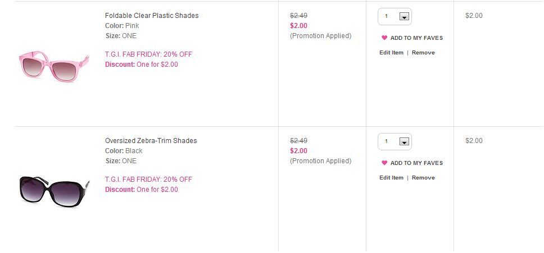Click T.G.I. FAB FRIDAY promo on pink shades
The width and height of the screenshot is (544, 253).
coord(148,54)
